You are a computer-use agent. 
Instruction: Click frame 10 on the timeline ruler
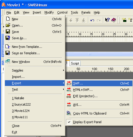80,34
